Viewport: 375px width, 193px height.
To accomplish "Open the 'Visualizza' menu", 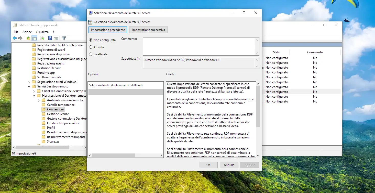I will tap(42, 32).
